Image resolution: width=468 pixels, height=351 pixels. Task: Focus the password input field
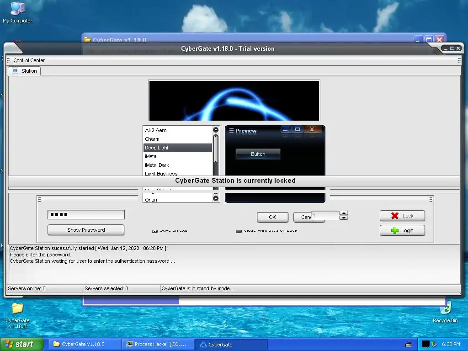click(x=86, y=215)
